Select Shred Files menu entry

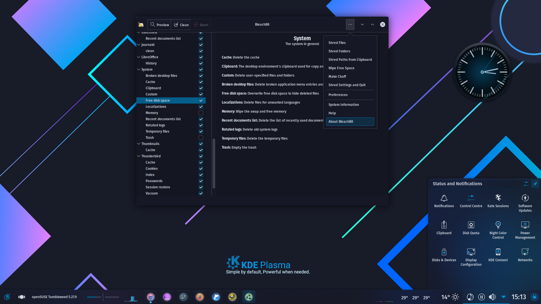point(350,43)
